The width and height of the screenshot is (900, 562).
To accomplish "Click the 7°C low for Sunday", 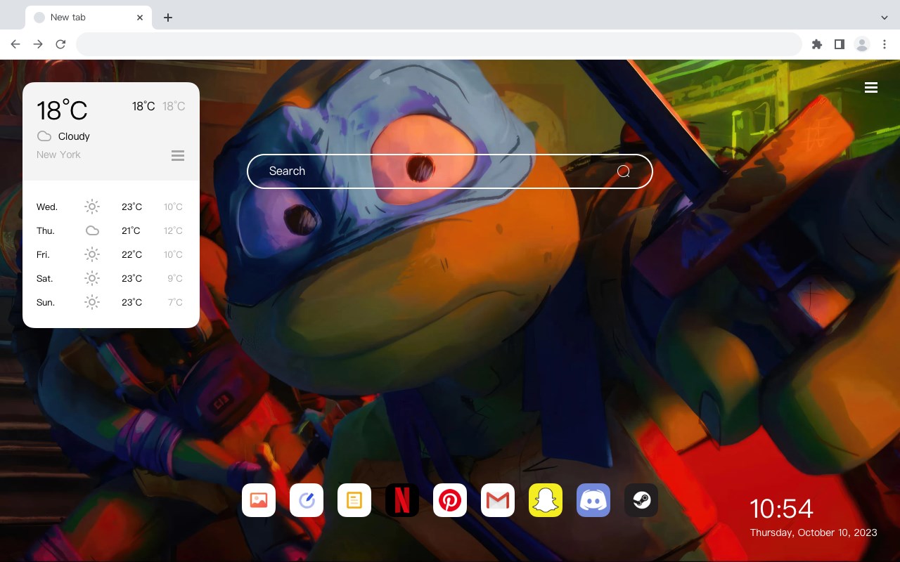I will pos(175,302).
